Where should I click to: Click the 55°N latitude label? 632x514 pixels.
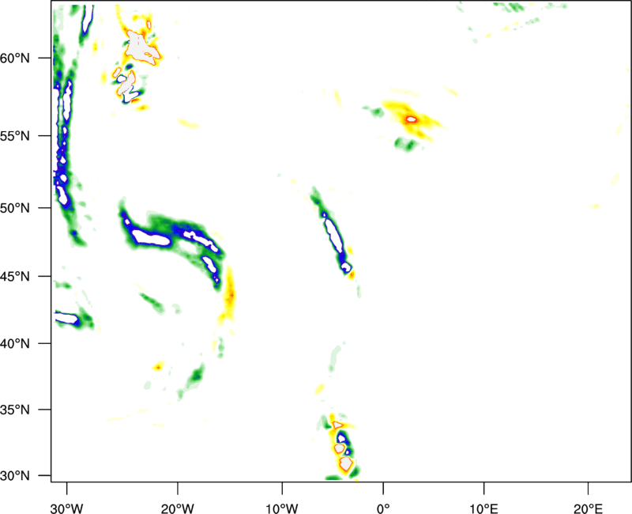click(x=15, y=136)
